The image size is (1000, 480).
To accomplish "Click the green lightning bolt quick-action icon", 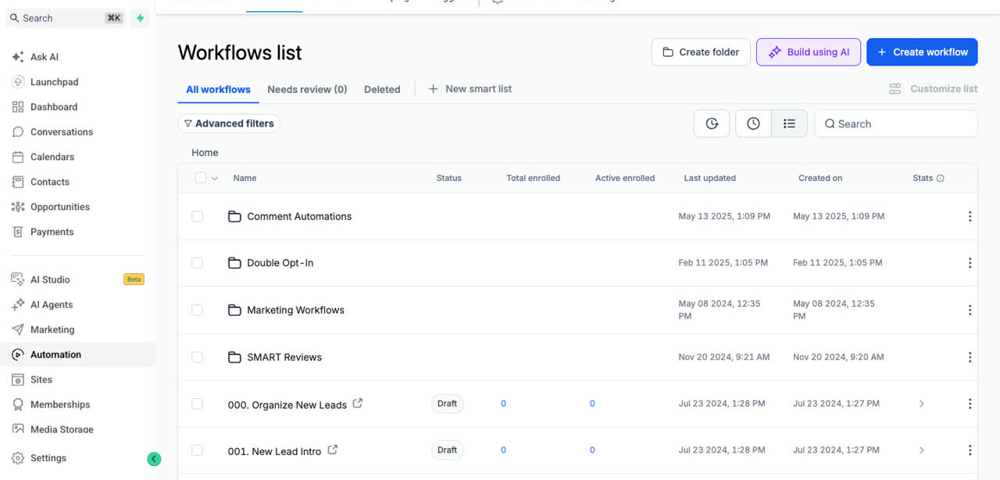I will [140, 18].
